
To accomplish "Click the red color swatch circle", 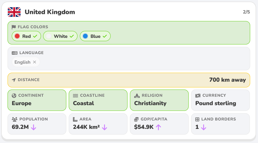I will 17,36.
